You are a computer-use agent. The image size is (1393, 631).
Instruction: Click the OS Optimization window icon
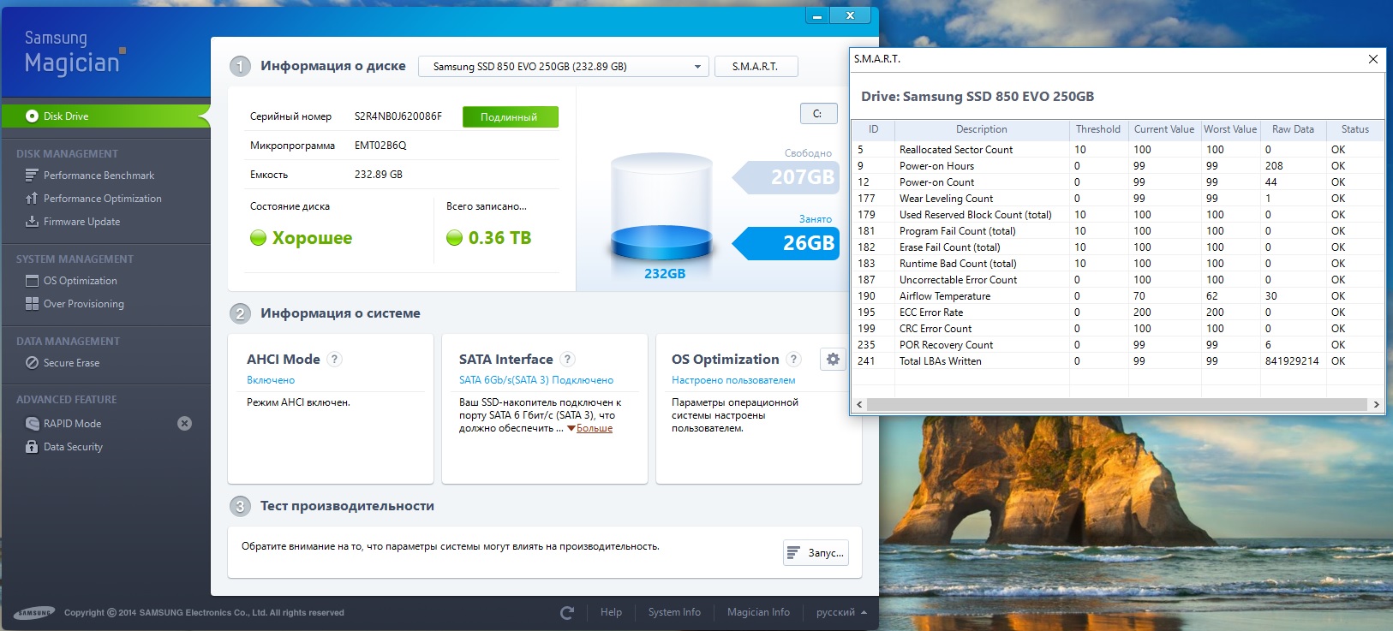pos(32,281)
